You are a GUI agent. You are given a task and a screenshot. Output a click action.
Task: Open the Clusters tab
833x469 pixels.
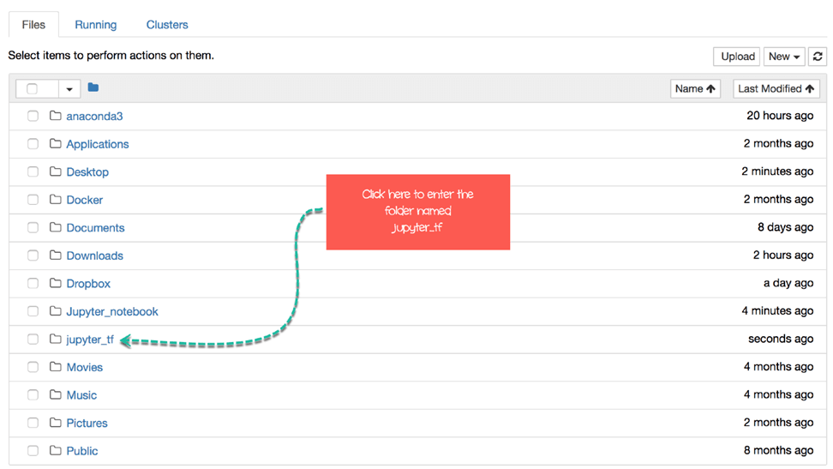pos(167,25)
